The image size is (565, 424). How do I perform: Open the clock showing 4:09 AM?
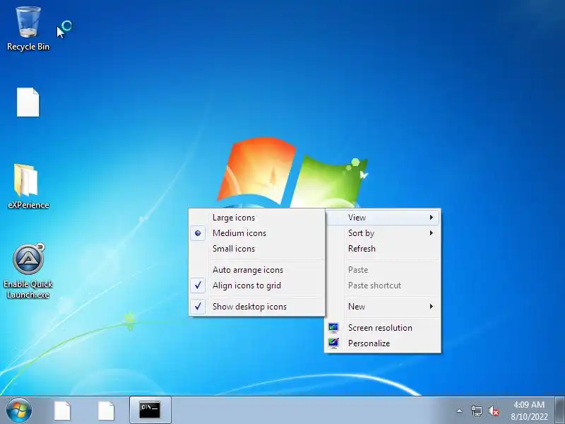(x=529, y=411)
